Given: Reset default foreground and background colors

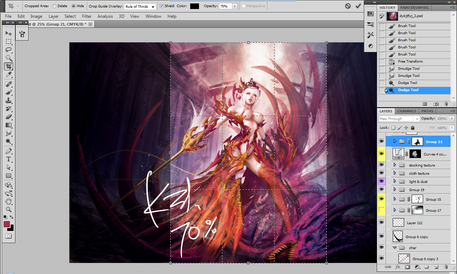Looking at the screenshot, I should 5,217.
